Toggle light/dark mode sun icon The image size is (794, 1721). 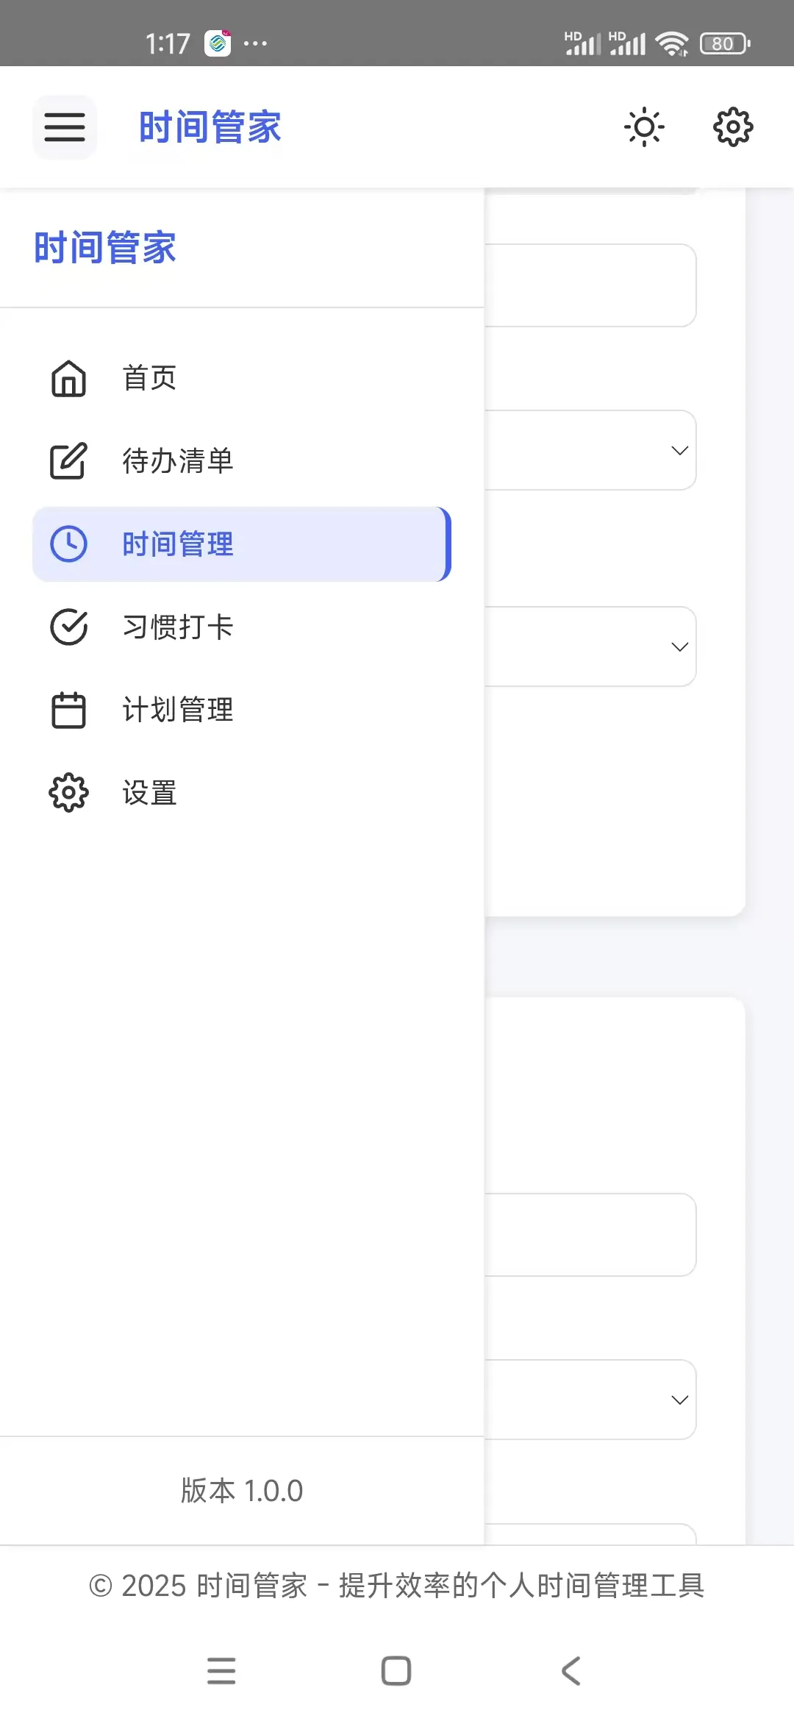tap(644, 127)
